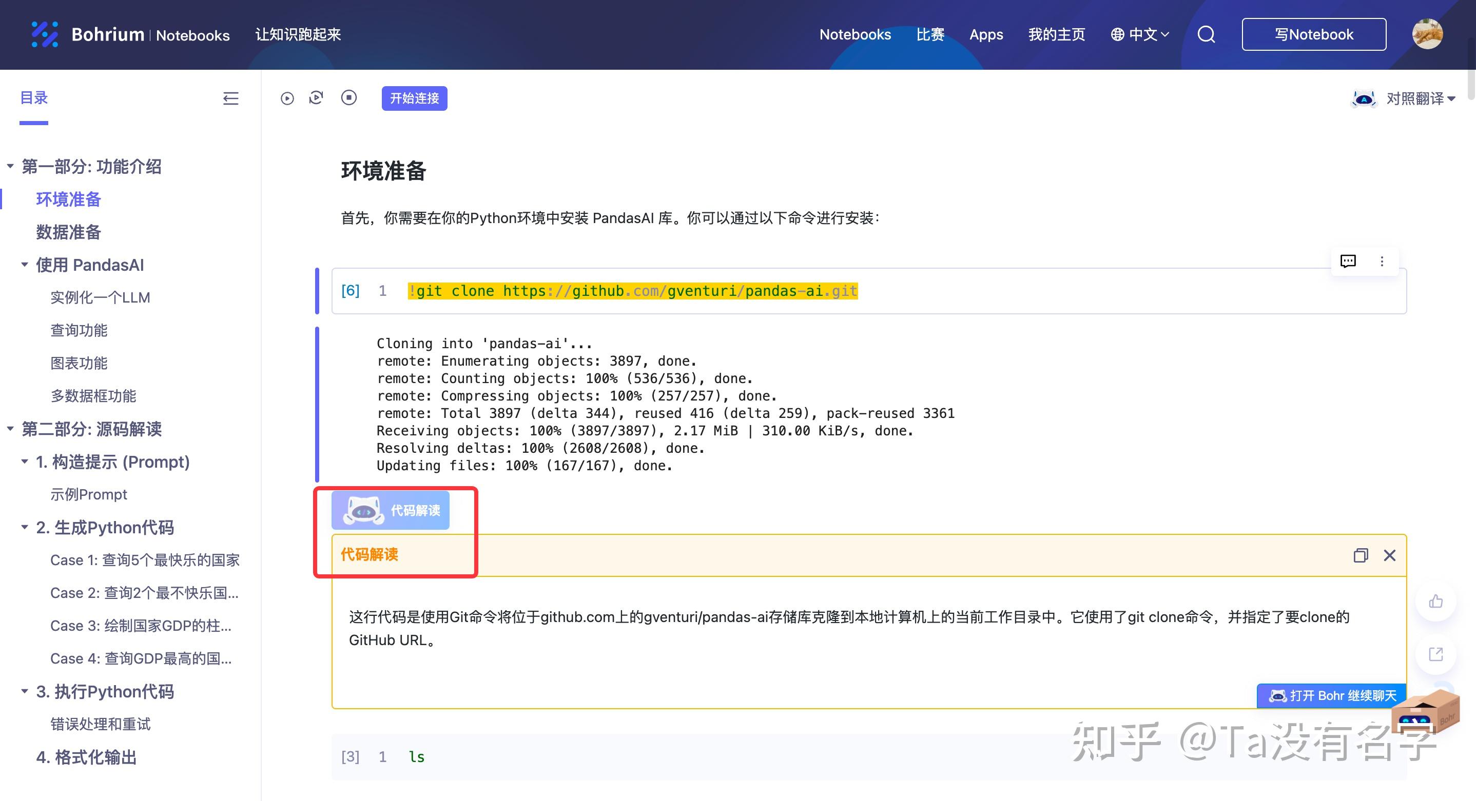Toggle the thumbs-up like button
Screen dimensions: 1476x801
tap(1435, 600)
